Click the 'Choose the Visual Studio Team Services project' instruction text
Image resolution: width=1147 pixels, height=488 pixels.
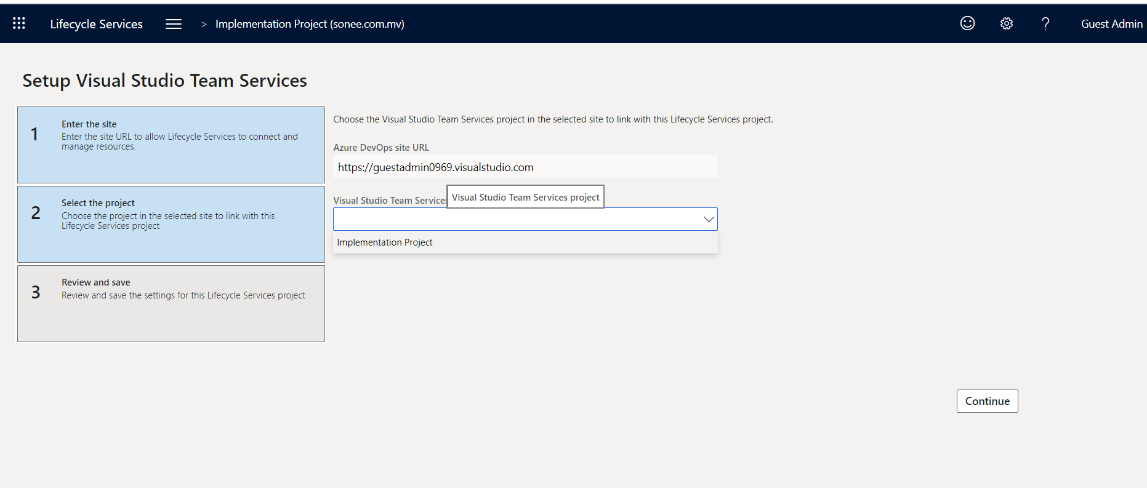tap(553, 119)
